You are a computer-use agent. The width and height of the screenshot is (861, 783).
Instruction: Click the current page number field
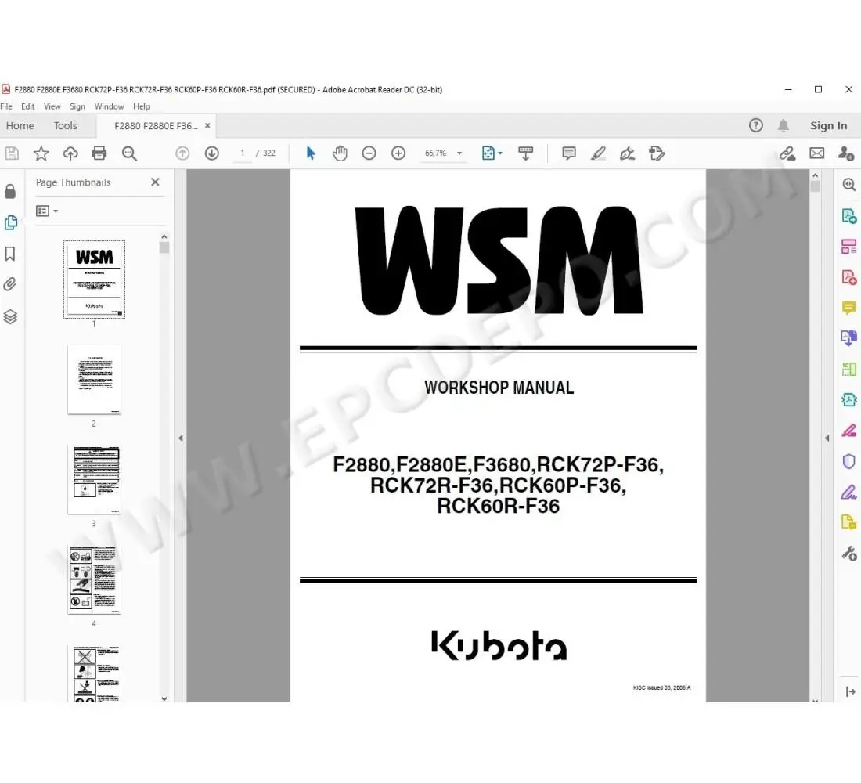coord(242,153)
